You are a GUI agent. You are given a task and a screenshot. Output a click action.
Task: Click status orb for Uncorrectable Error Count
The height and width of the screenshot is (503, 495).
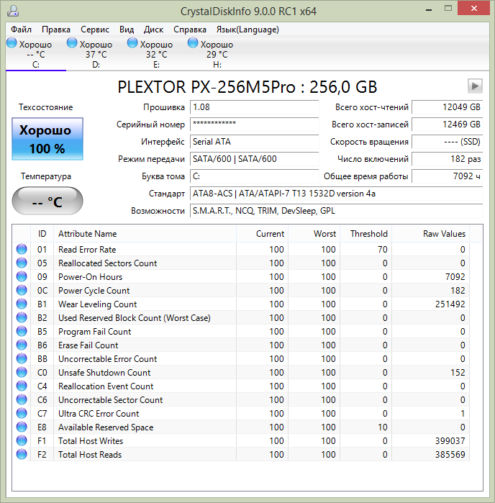(x=22, y=358)
